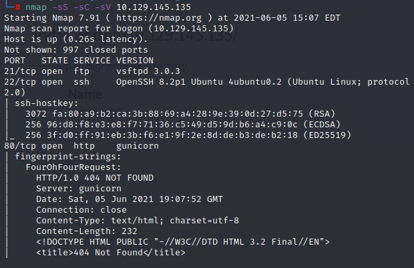Viewport: 414px width, 268px height.
Task: Select the RSA host key fingerprint
Action: (x=178, y=114)
